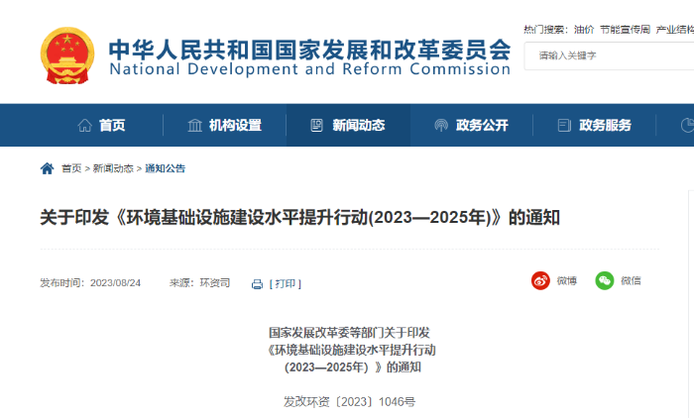Click hot search term 油价

tap(585, 30)
